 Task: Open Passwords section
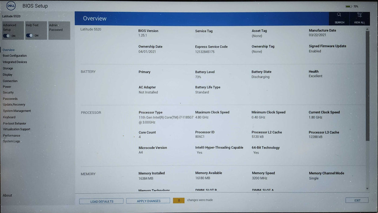click(x=10, y=99)
